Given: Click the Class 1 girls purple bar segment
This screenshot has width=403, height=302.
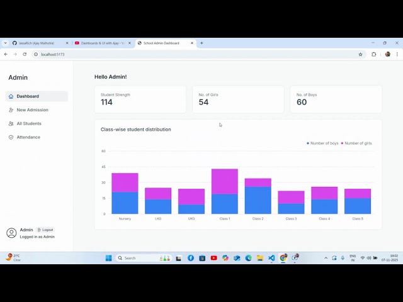Looking at the screenshot, I should point(225,182).
